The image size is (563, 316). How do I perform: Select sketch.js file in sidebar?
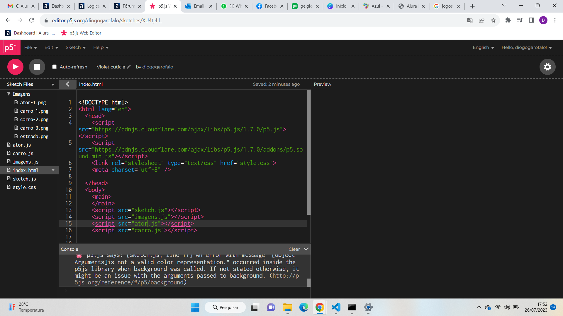click(24, 179)
